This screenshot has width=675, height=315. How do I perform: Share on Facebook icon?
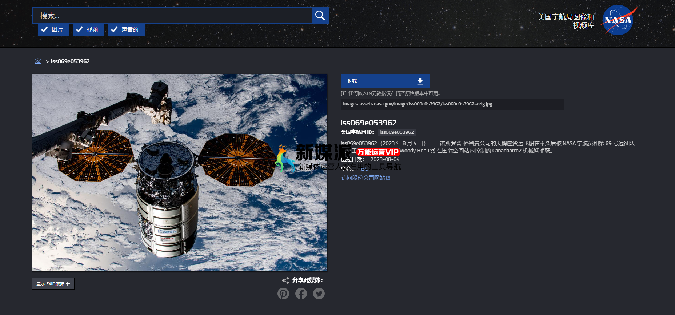point(301,294)
